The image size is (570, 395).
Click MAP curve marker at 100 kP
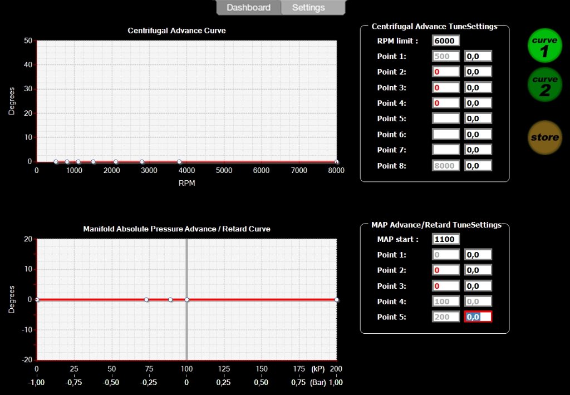click(x=186, y=300)
